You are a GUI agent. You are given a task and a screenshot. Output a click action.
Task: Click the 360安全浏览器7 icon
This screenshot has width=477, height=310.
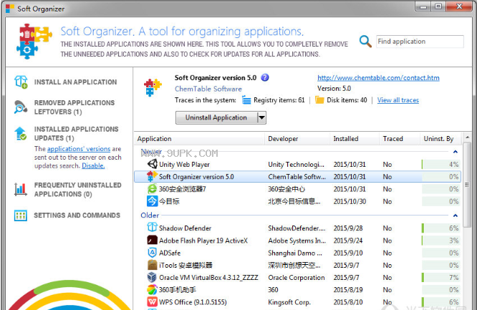click(152, 189)
